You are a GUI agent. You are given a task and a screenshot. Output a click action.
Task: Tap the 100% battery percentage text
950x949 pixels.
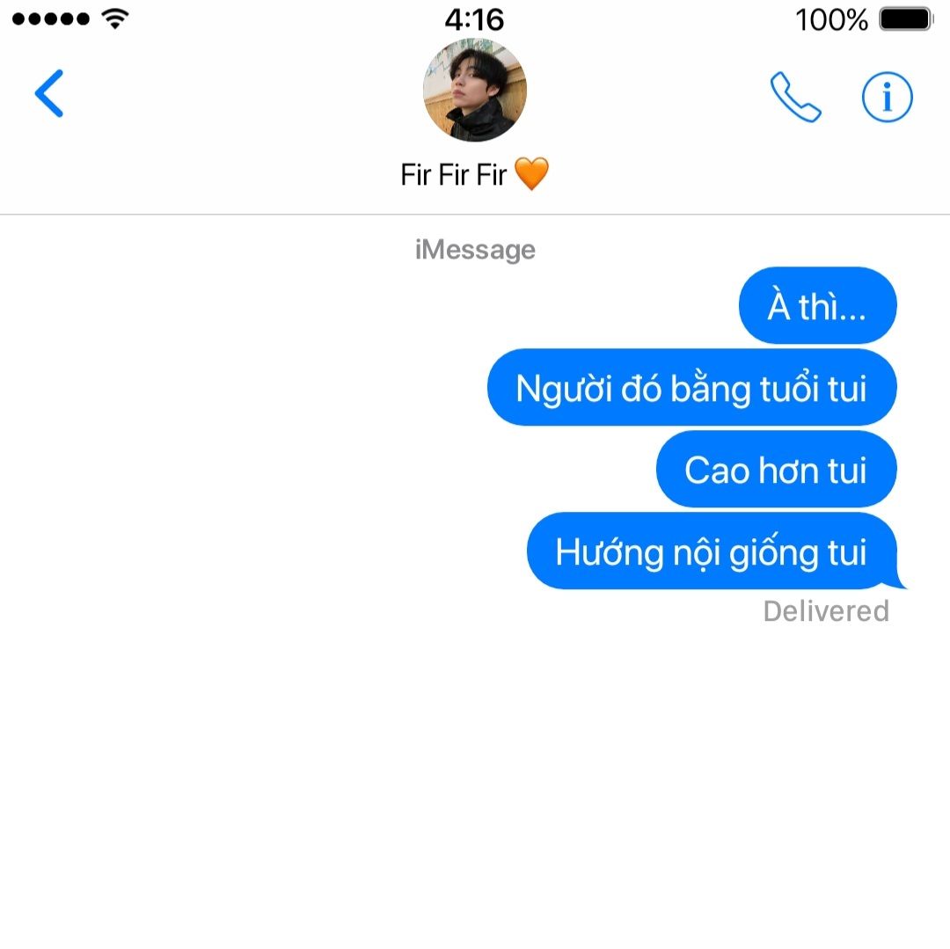tap(831, 19)
